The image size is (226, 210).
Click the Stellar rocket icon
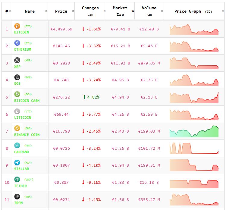point(17,163)
